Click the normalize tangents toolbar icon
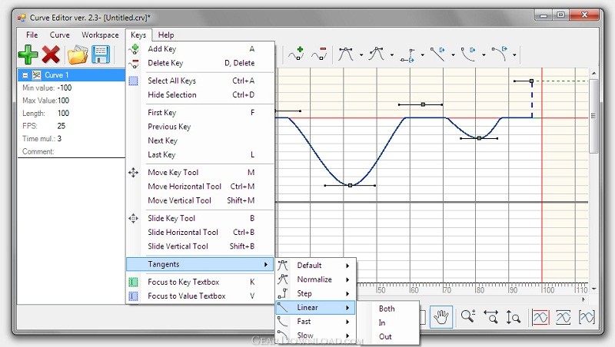 [x=376, y=54]
